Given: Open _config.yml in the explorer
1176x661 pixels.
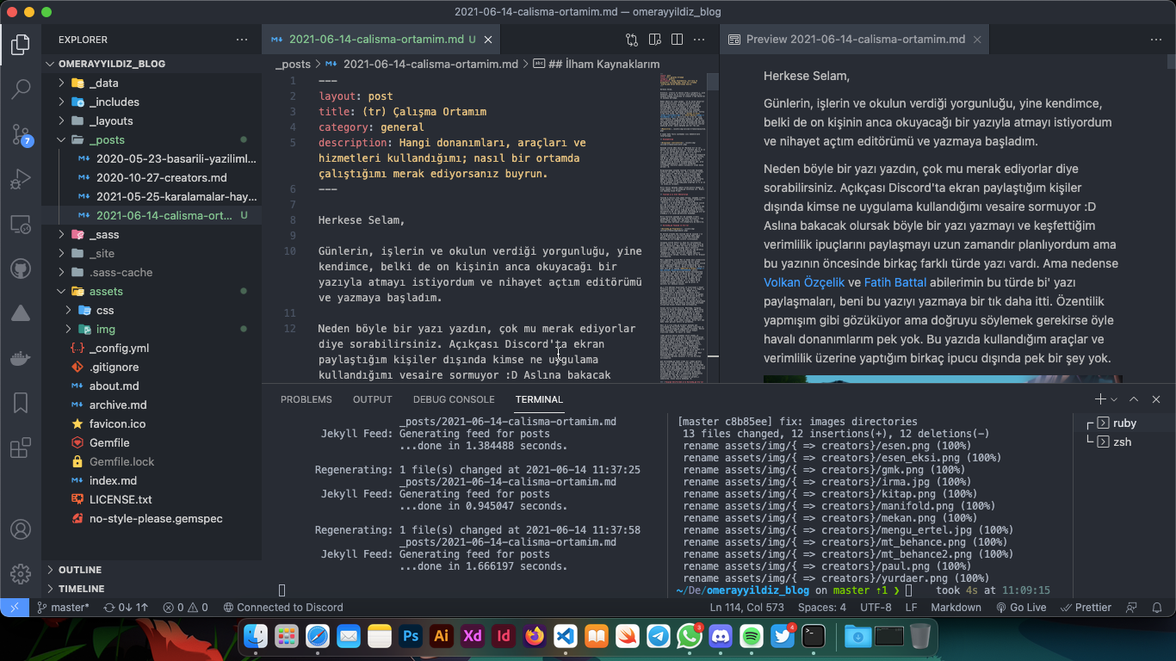Looking at the screenshot, I should [152, 348].
